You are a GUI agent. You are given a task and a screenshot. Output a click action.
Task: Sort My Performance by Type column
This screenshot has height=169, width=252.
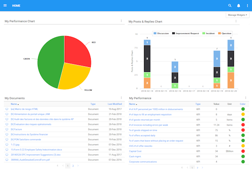point(198,104)
